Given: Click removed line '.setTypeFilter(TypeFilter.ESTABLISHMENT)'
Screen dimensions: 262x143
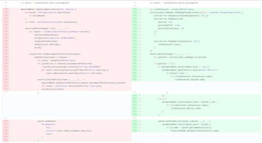Looking at the screenshot, I should [x=55, y=38].
